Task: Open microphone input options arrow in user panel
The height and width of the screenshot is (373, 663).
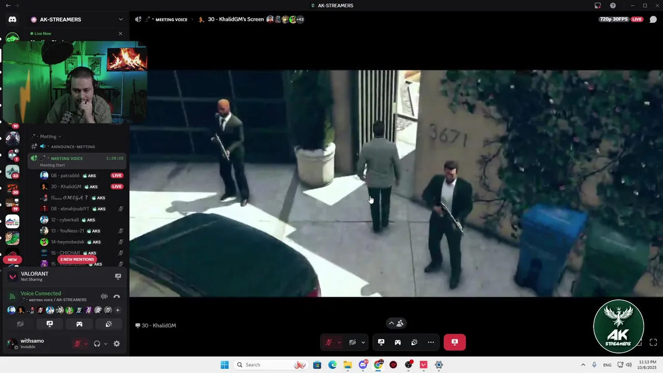Action: [86, 343]
